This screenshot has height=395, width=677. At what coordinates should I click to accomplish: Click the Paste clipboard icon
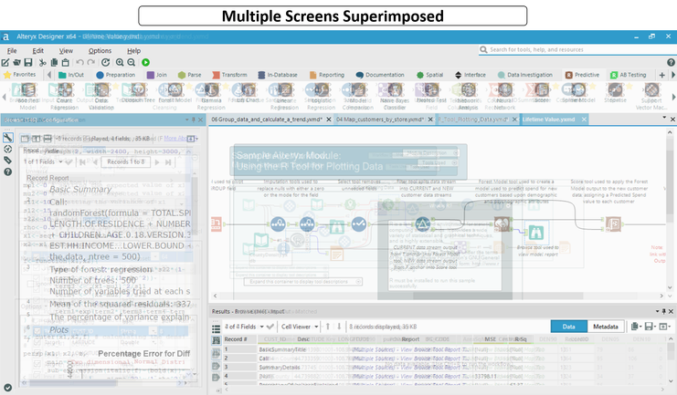tap(65, 63)
